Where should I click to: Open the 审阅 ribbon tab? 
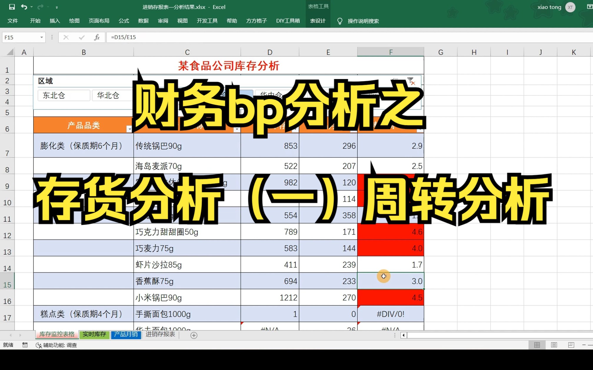163,21
